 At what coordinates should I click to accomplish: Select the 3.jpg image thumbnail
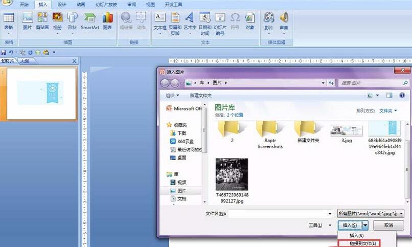tap(347, 131)
